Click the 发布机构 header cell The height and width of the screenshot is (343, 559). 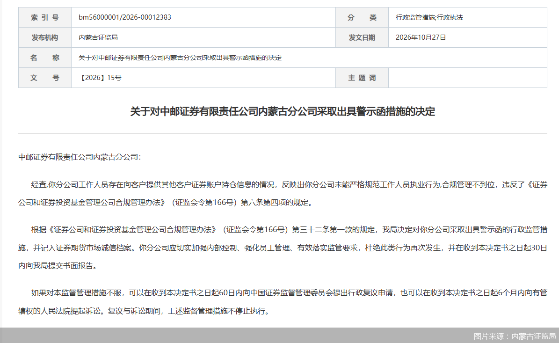45,37
